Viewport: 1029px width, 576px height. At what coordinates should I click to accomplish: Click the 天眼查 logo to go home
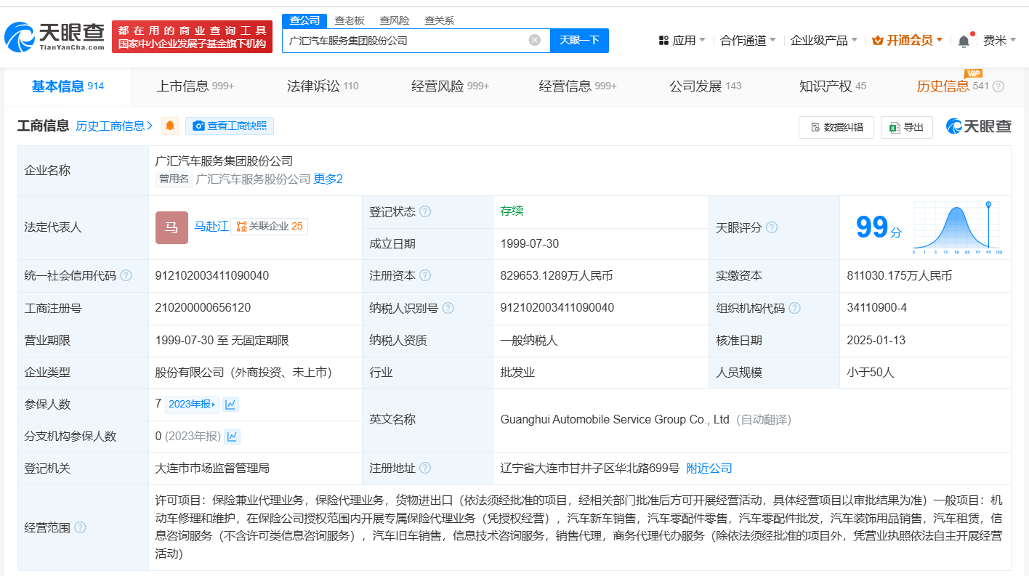55,36
